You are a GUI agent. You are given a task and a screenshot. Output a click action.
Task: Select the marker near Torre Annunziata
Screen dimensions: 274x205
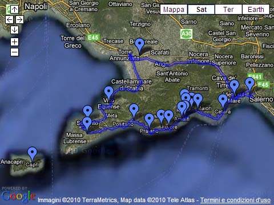(x=140, y=45)
